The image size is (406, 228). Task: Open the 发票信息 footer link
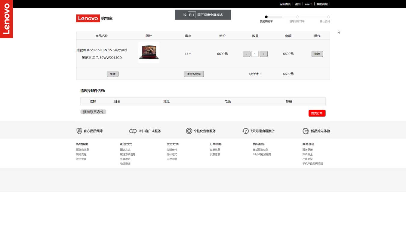coord(215,154)
